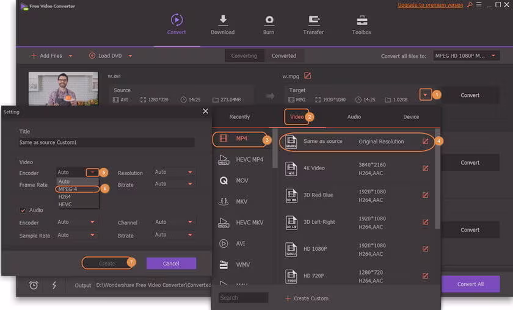Click the format list scrollbar
Screen dimensions: 513x310
(x=275, y=149)
